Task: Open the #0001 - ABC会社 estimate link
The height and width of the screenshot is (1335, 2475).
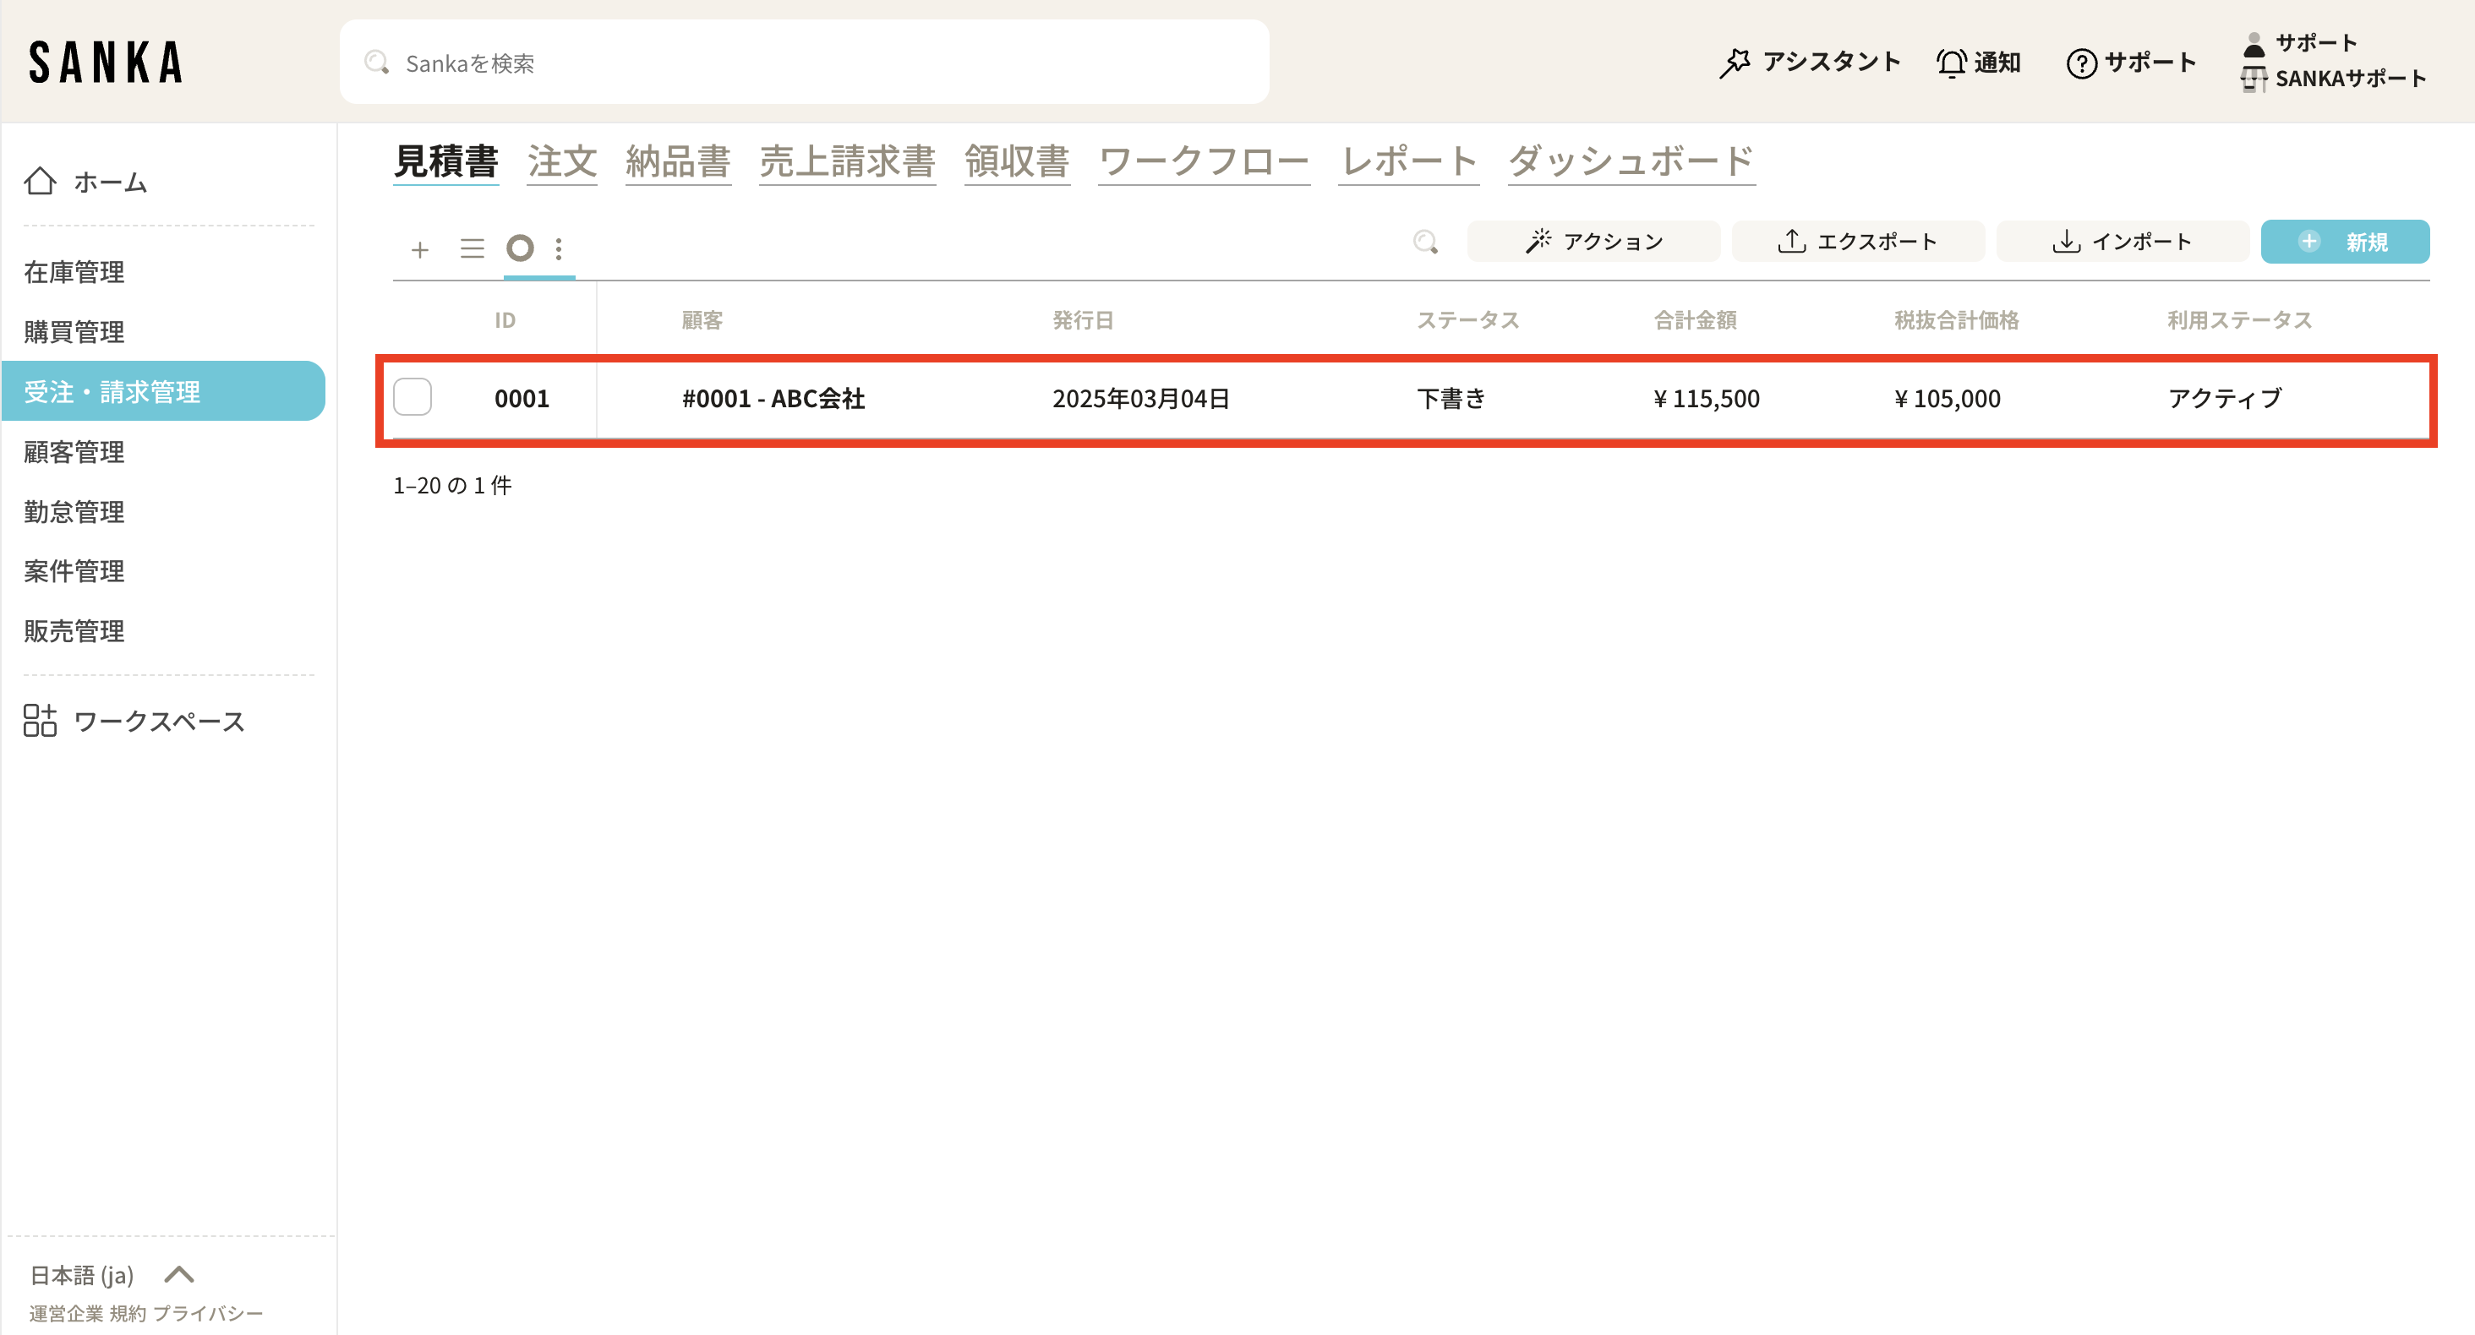Action: coord(773,399)
